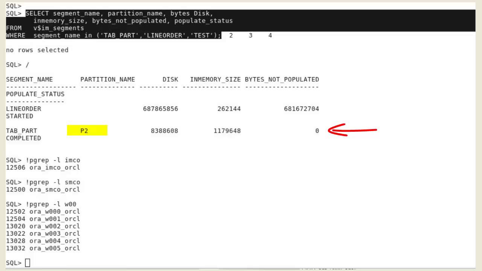Click the STARTED populate status
The image size is (482, 271).
click(20, 116)
